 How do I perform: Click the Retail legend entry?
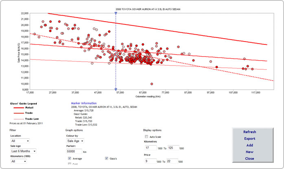pos(24,108)
